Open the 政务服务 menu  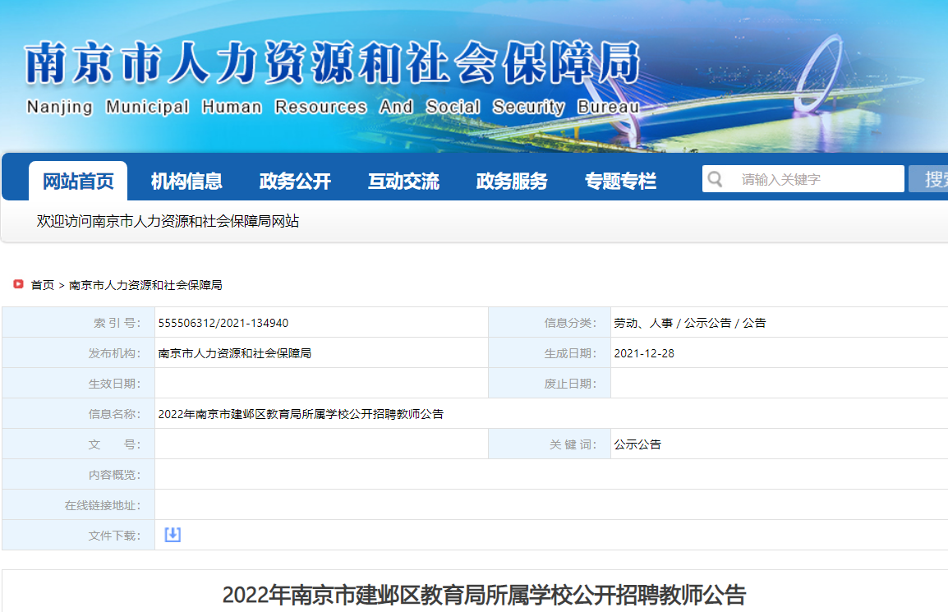tap(512, 181)
